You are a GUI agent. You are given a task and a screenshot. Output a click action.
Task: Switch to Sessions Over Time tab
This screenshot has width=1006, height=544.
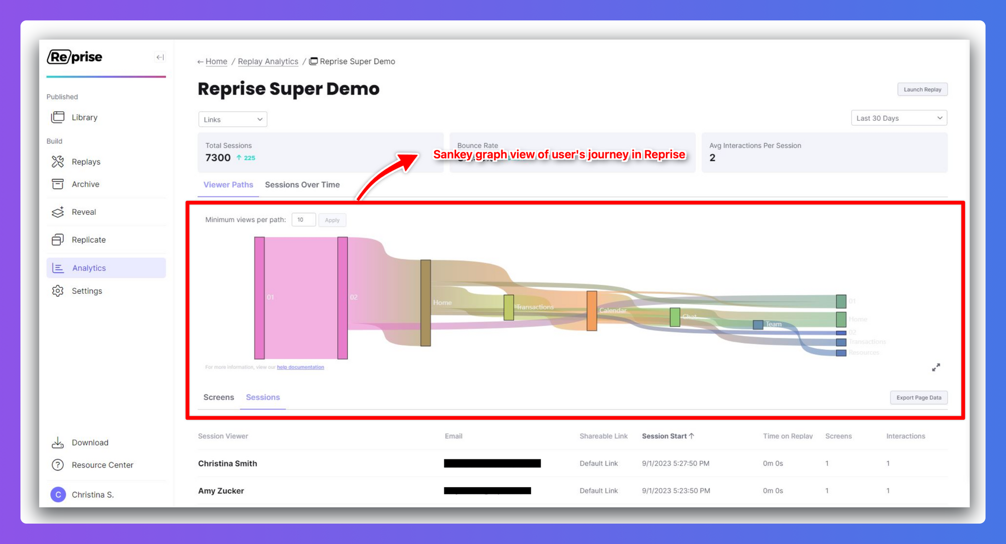(x=302, y=185)
